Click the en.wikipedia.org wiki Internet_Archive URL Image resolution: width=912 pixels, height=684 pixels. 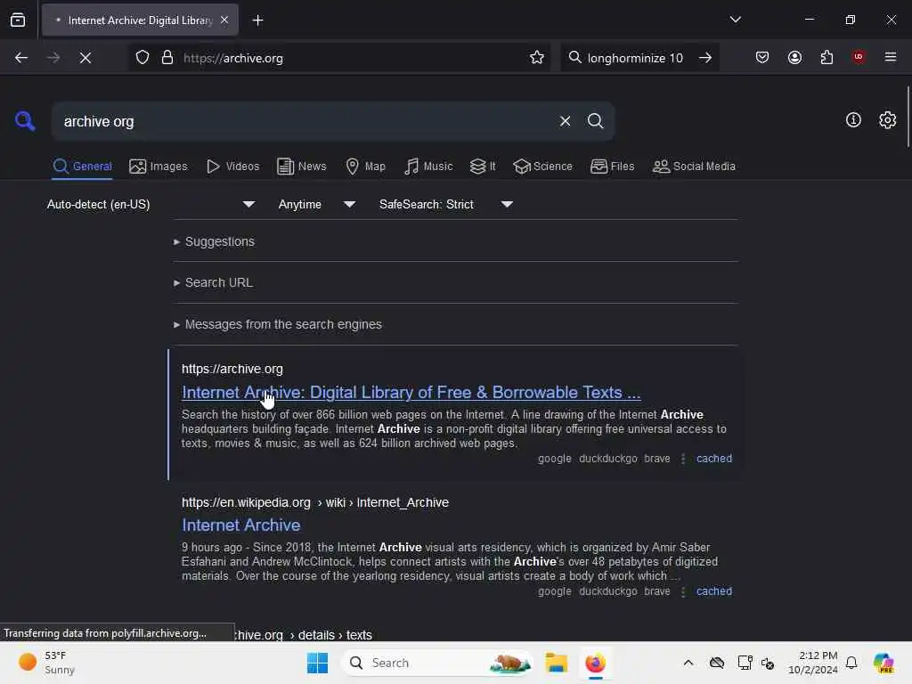coord(314,502)
